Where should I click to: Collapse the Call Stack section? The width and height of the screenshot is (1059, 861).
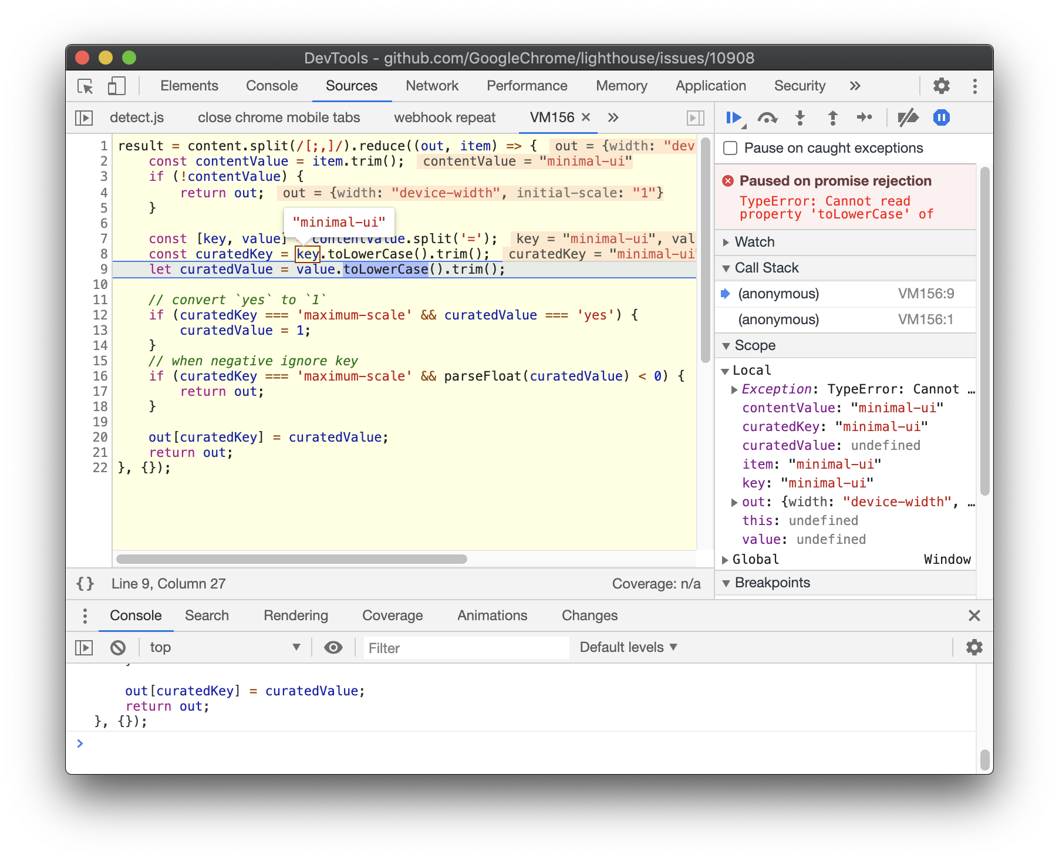click(845, 268)
